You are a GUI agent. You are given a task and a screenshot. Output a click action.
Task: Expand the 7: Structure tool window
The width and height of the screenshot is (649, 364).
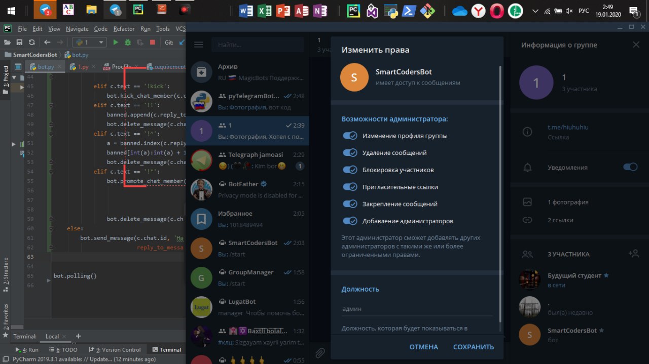point(6,274)
